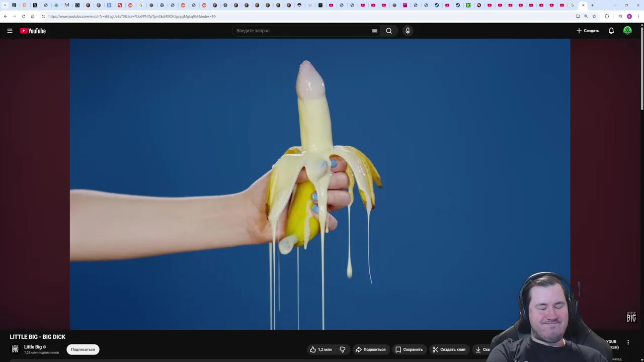Start voice search with microphone icon

tap(408, 31)
